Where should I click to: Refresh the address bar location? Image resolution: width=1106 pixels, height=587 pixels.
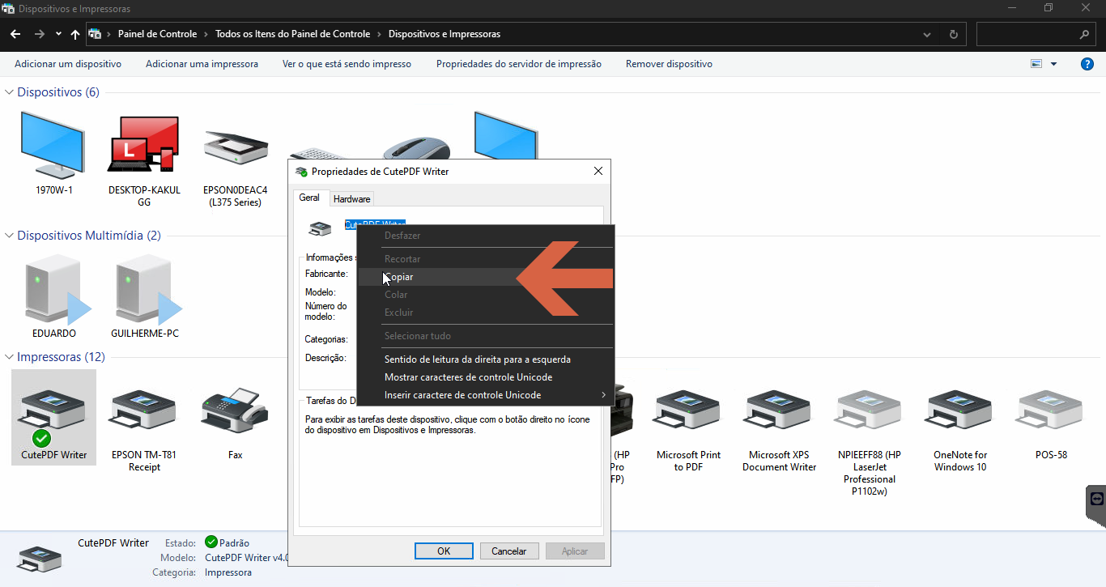click(953, 35)
